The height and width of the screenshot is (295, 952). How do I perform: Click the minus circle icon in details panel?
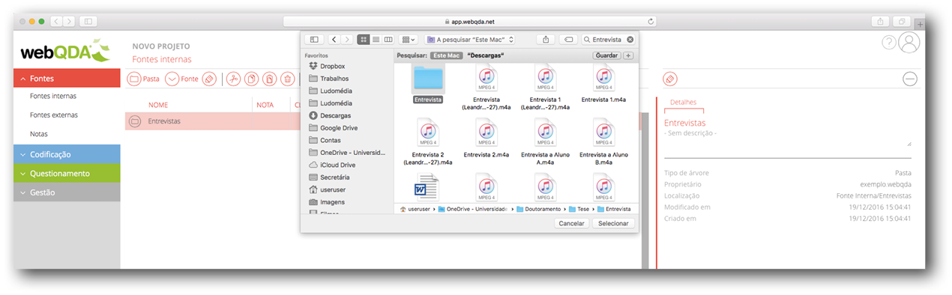tap(910, 79)
